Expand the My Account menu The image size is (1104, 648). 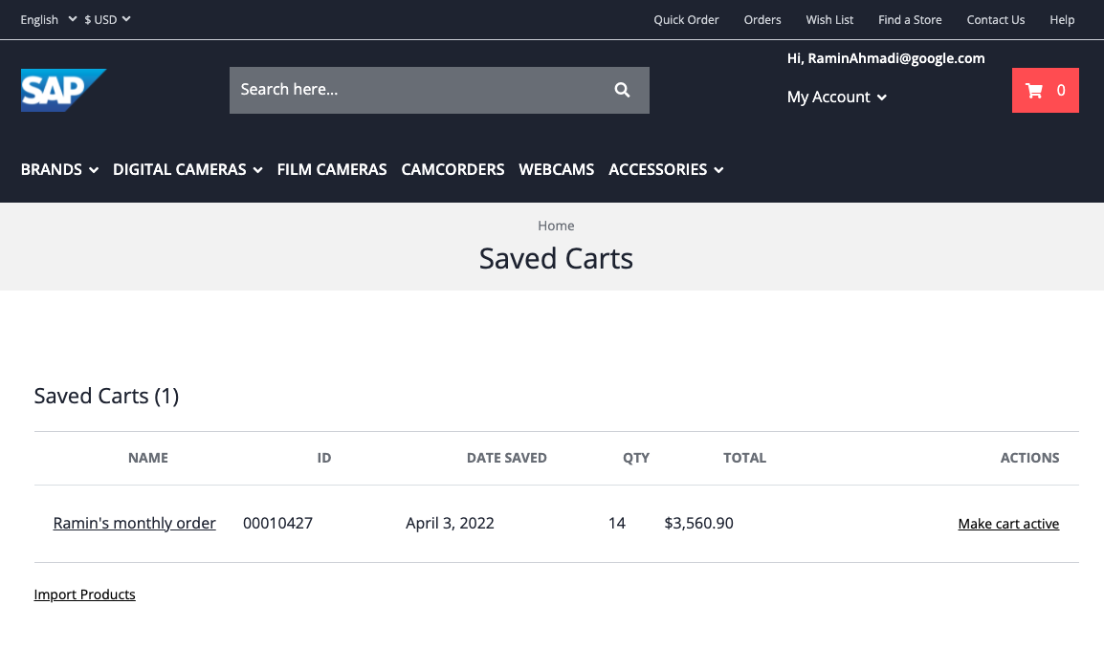coord(836,97)
